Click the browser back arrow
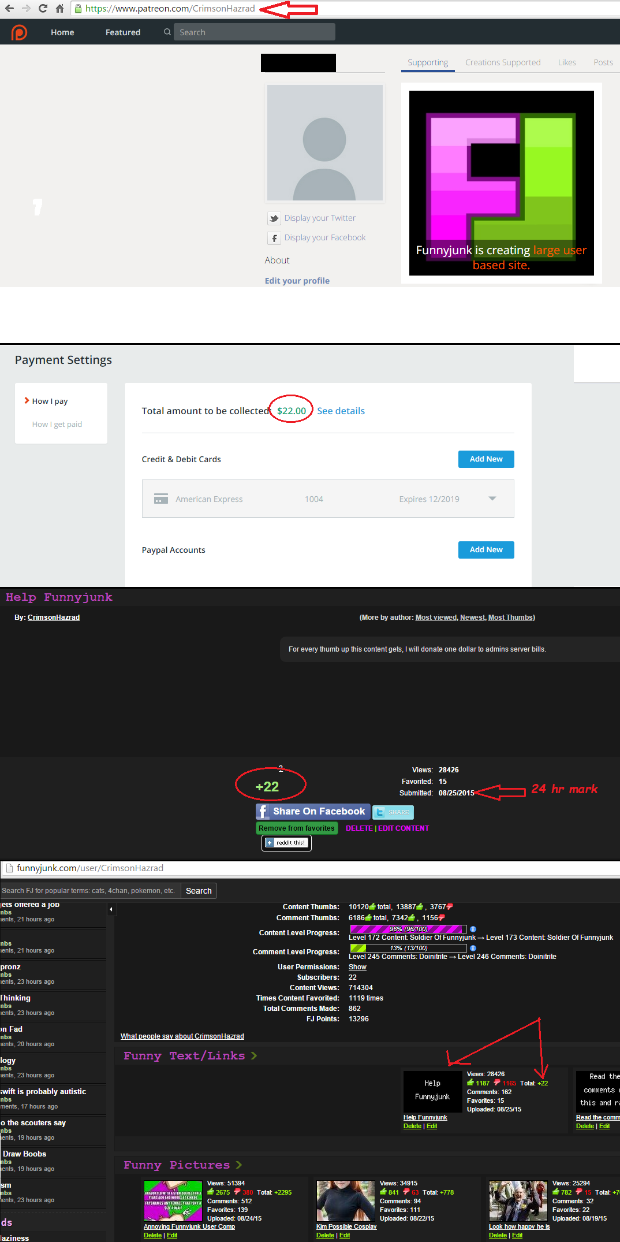 [9, 9]
